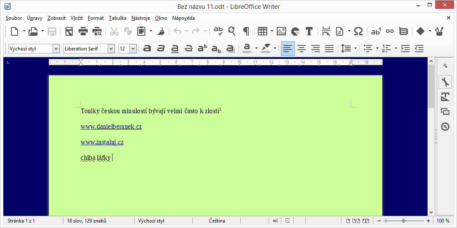Insert a field page number icon
The image size is (457, 228).
[339, 31]
